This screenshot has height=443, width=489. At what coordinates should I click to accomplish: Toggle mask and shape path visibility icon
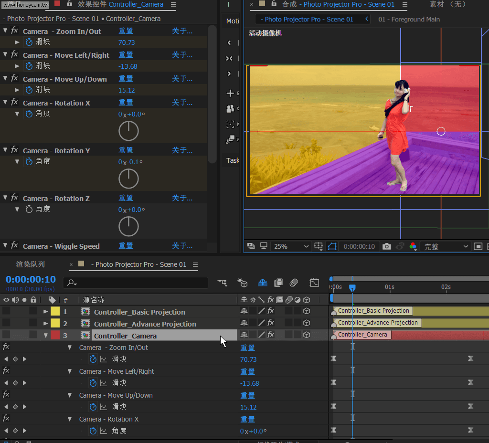332,246
